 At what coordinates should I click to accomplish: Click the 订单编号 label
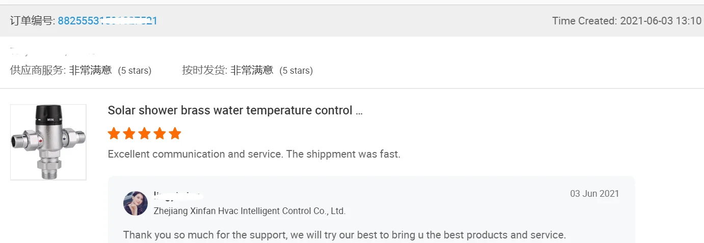pyautogui.click(x=32, y=21)
